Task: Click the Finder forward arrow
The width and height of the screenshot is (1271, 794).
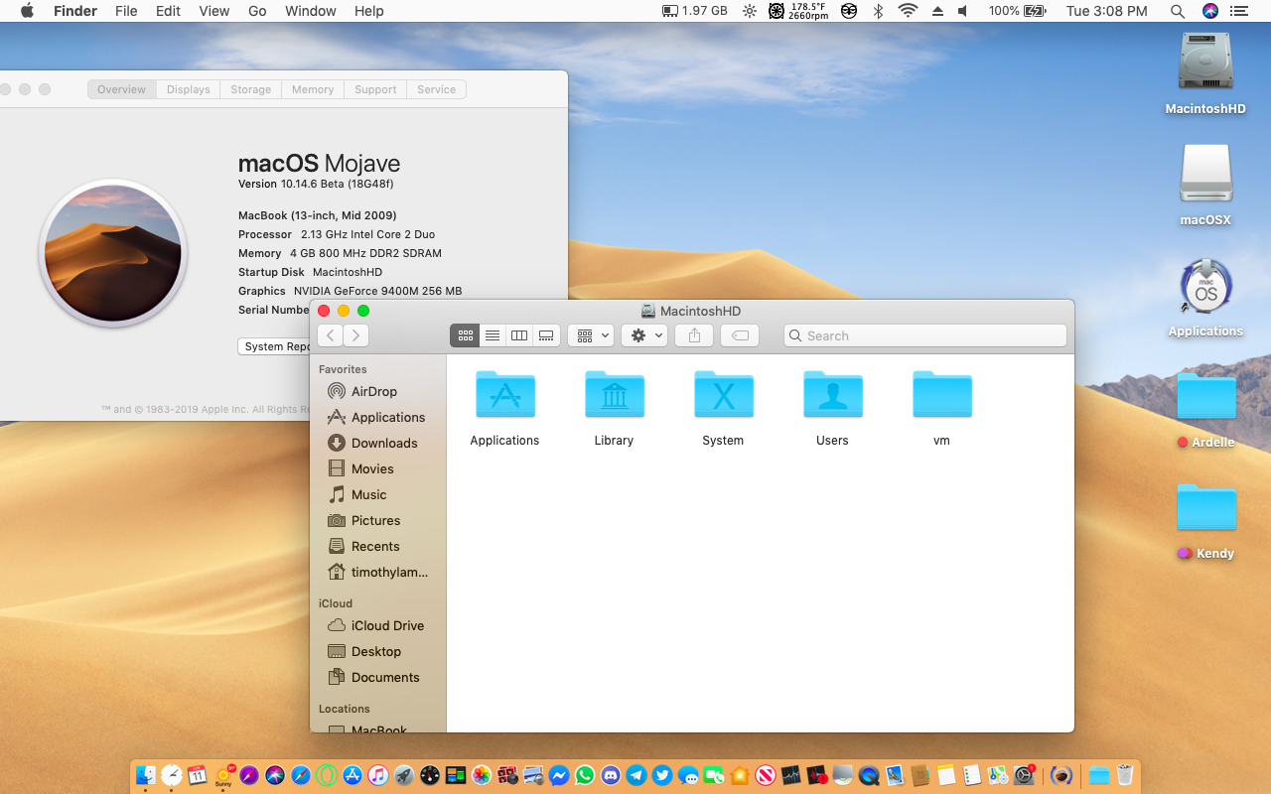Action: (356, 335)
